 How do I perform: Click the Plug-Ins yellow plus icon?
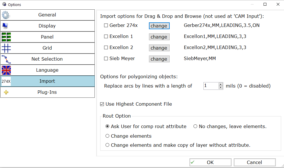click(x=6, y=92)
